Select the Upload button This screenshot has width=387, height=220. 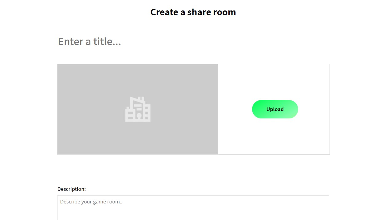pyautogui.click(x=275, y=109)
